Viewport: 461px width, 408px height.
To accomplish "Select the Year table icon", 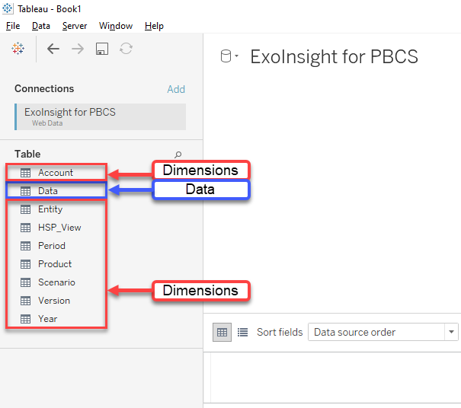I will point(25,319).
